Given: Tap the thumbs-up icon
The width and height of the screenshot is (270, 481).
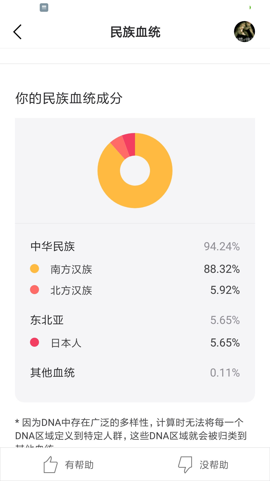Looking at the screenshot, I should [x=50, y=465].
